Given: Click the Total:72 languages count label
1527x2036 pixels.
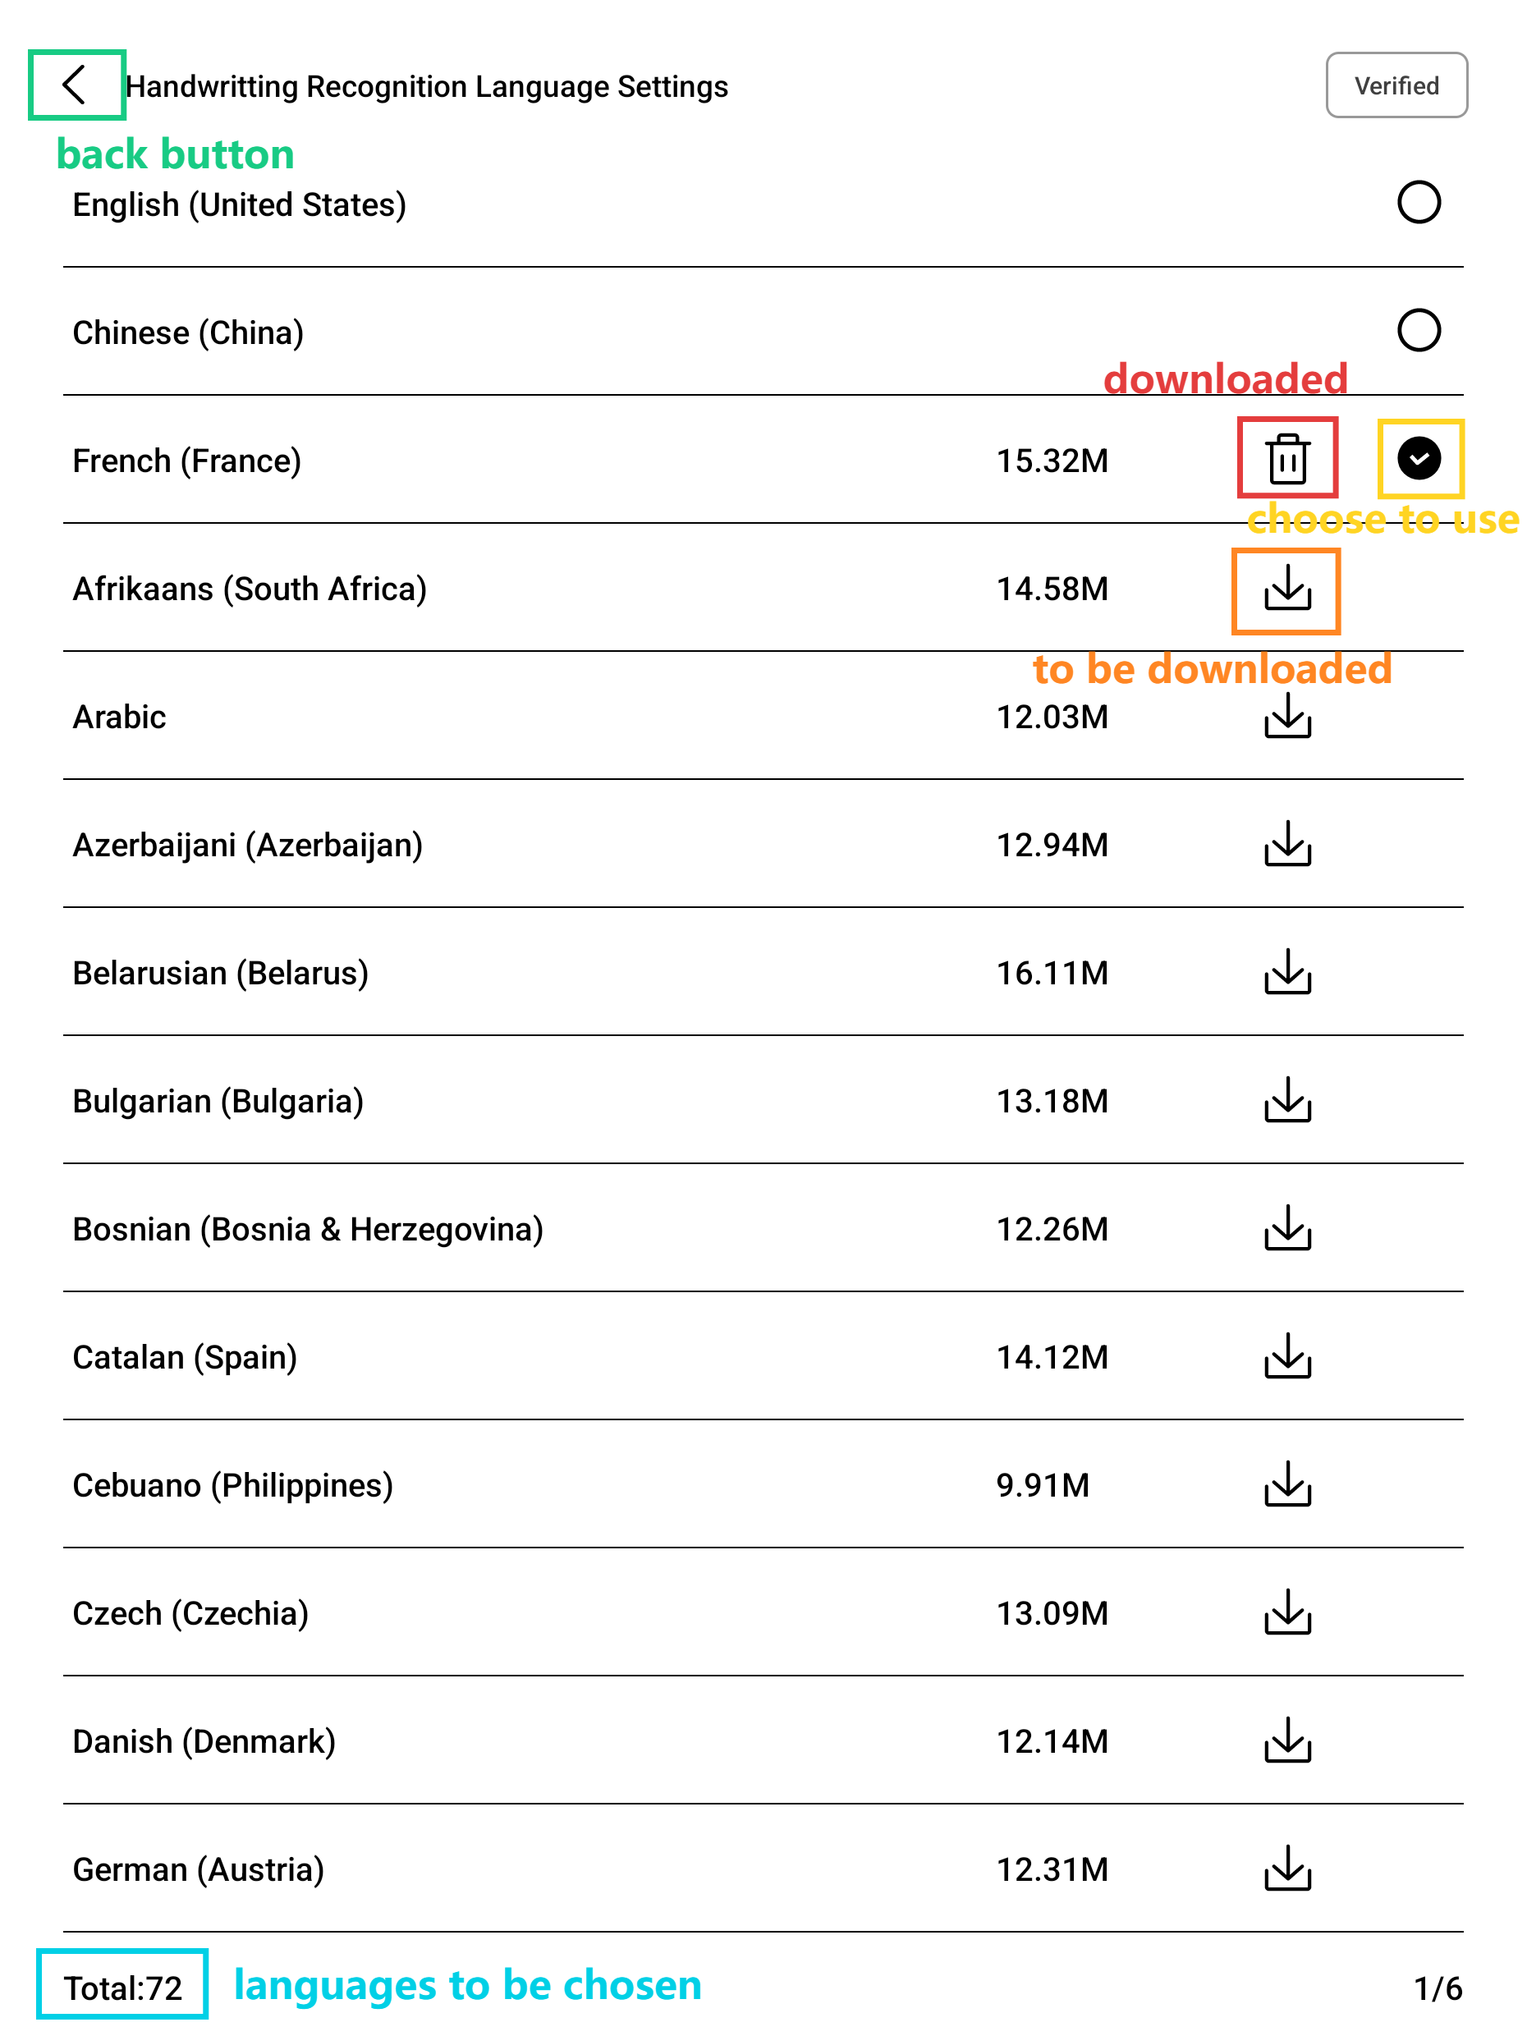Looking at the screenshot, I should coord(122,1988).
